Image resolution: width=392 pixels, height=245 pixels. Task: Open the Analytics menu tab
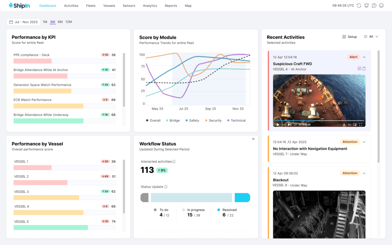150,5
